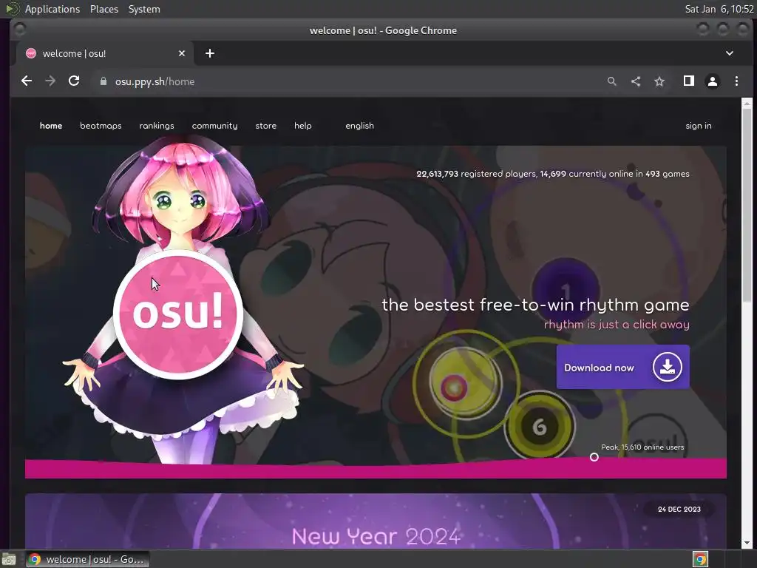This screenshot has height=568, width=757.
Task: Expand the tab search chevron
Action: click(730, 53)
